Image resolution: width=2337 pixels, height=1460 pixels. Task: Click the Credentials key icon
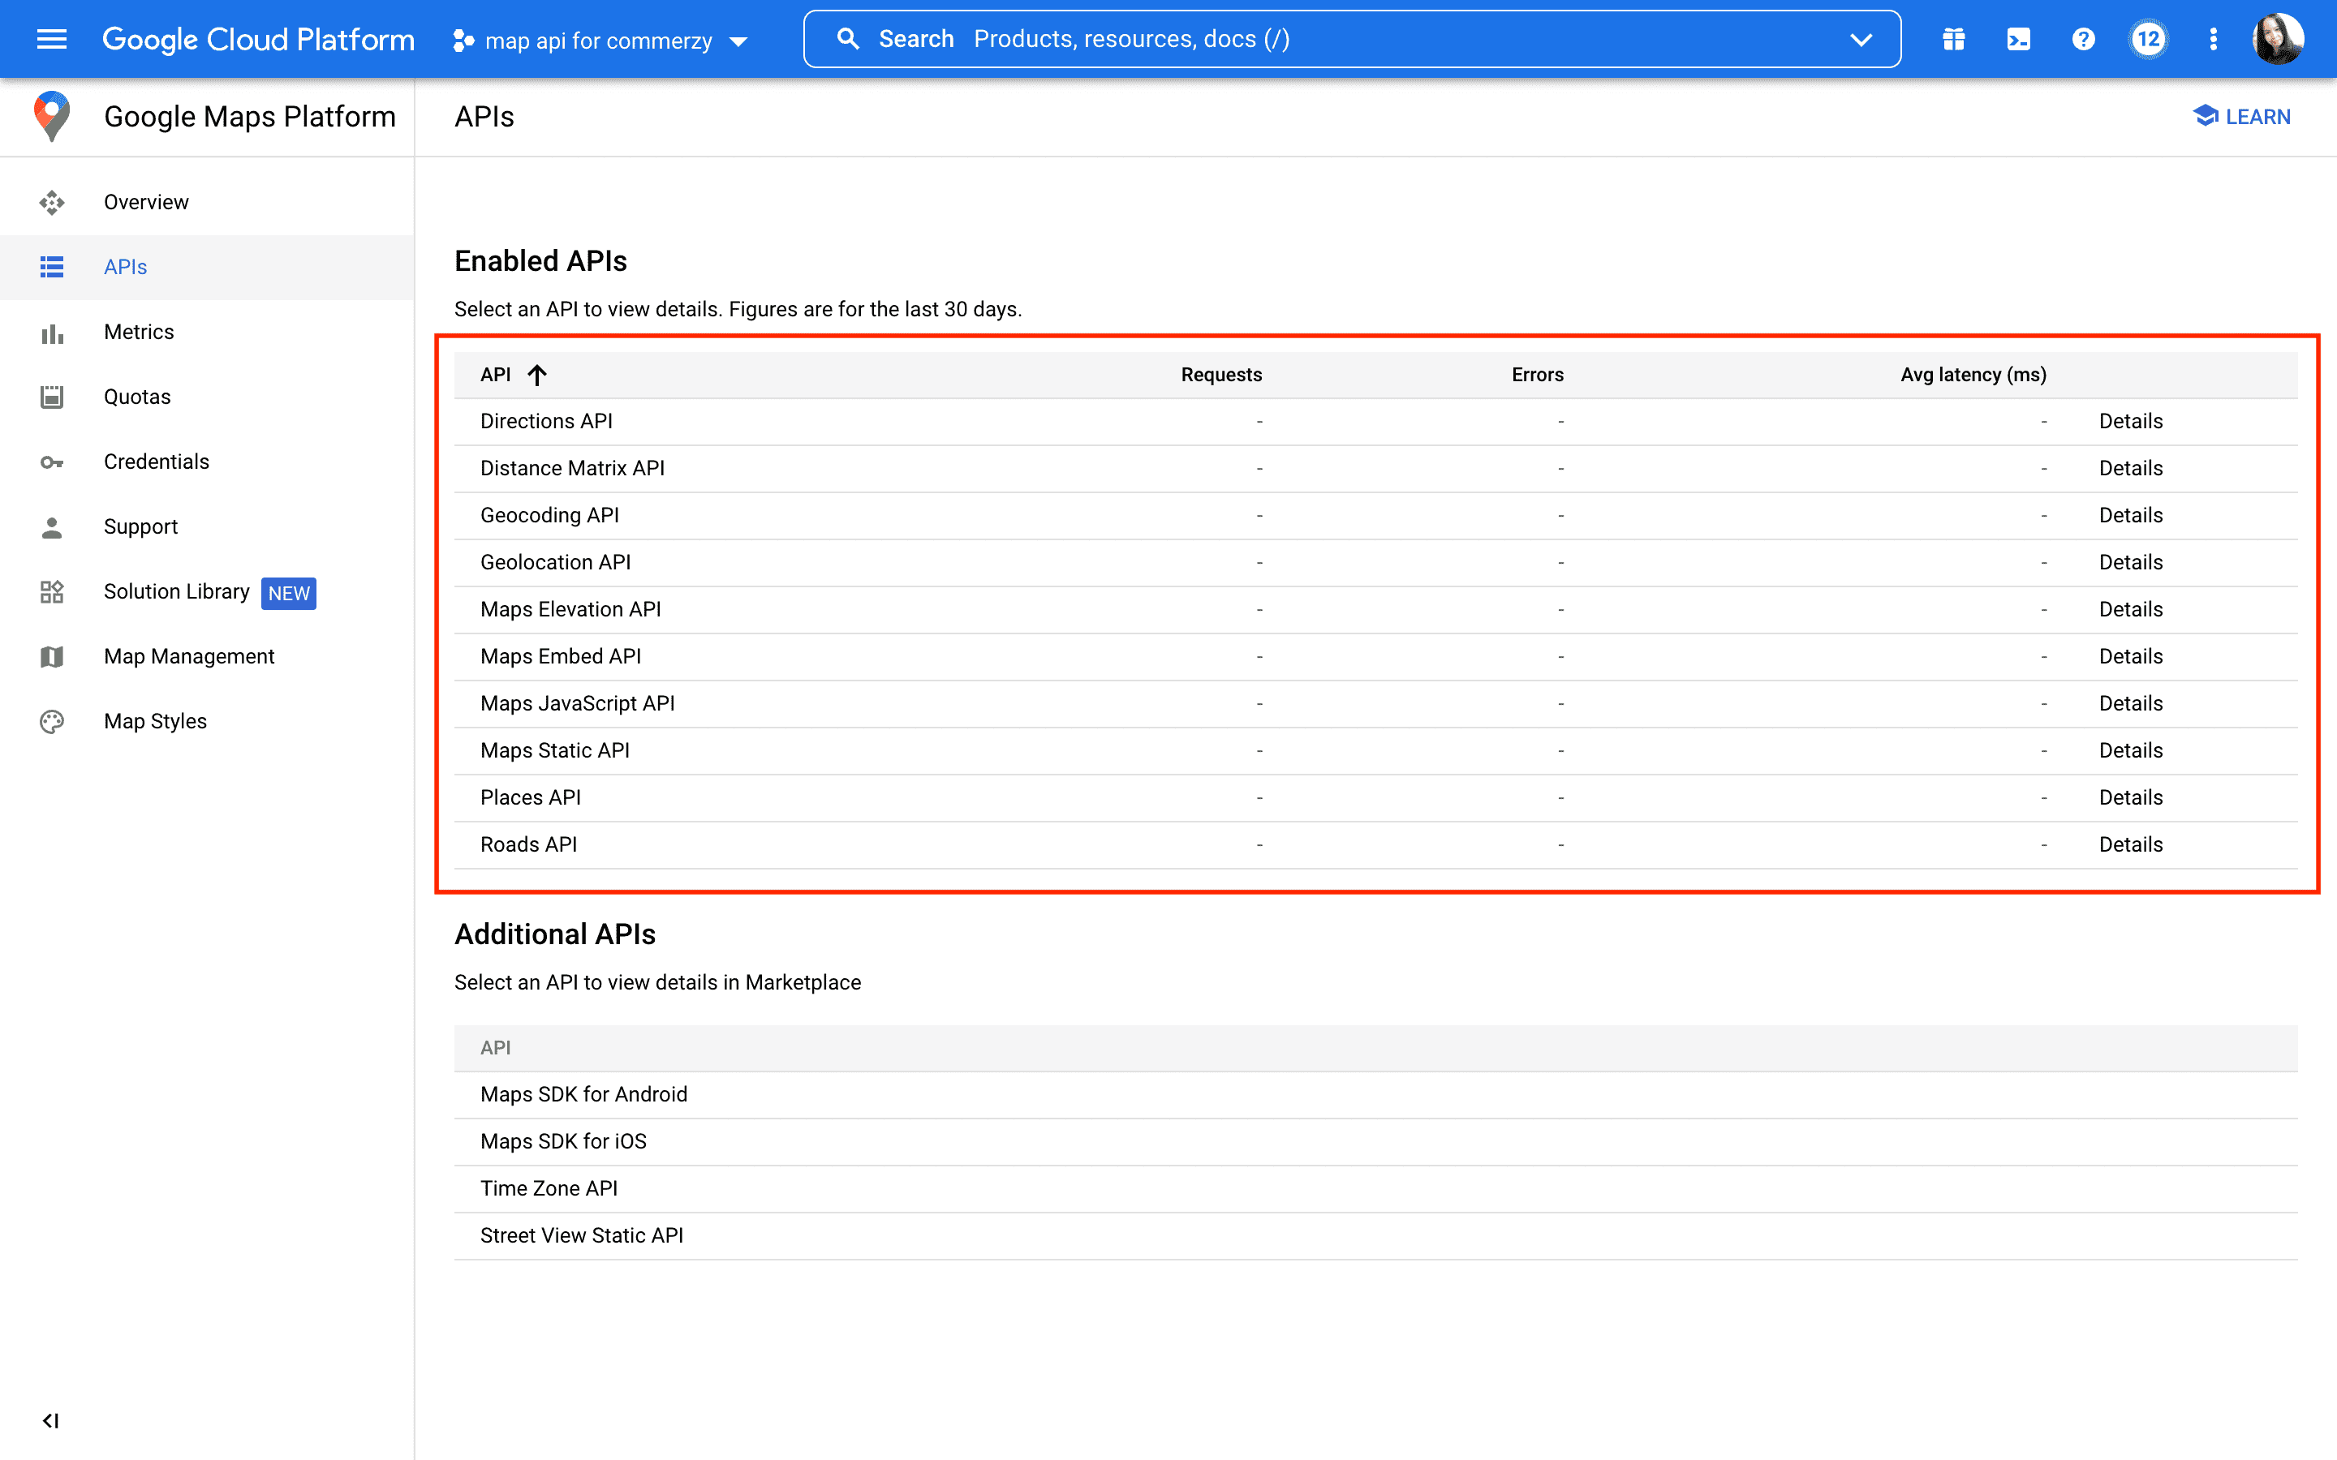[52, 462]
